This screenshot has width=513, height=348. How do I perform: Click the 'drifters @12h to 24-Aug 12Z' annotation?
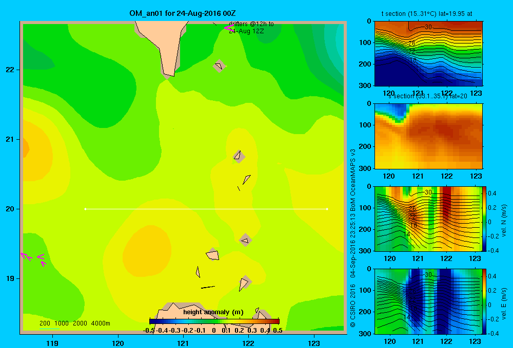tap(251, 28)
